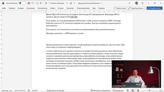
Task: Open the undo history dropdown arrow
Action: point(35,3)
